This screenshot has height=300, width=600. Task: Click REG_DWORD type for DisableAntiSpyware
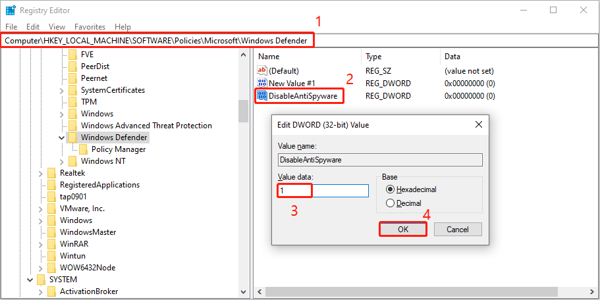coord(388,95)
